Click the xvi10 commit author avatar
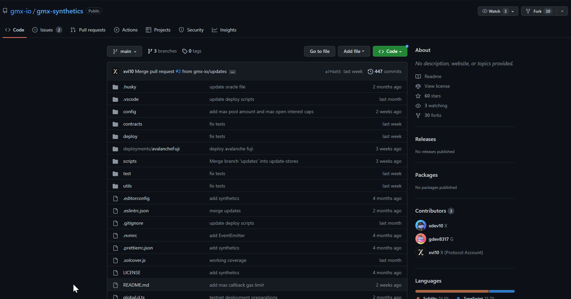Image resolution: width=571 pixels, height=299 pixels. tap(115, 71)
